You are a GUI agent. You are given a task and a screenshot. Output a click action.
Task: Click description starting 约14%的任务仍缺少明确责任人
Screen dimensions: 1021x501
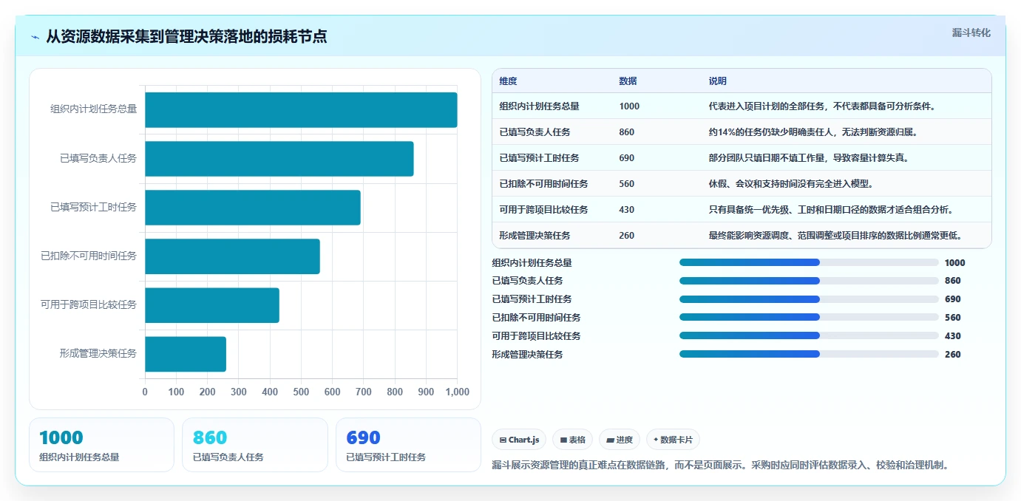click(813, 132)
